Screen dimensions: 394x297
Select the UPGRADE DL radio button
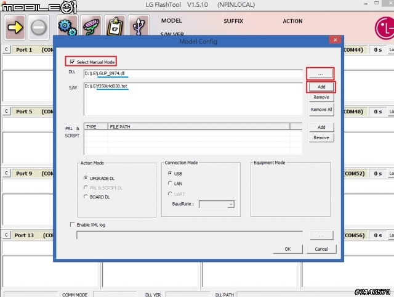click(86, 178)
